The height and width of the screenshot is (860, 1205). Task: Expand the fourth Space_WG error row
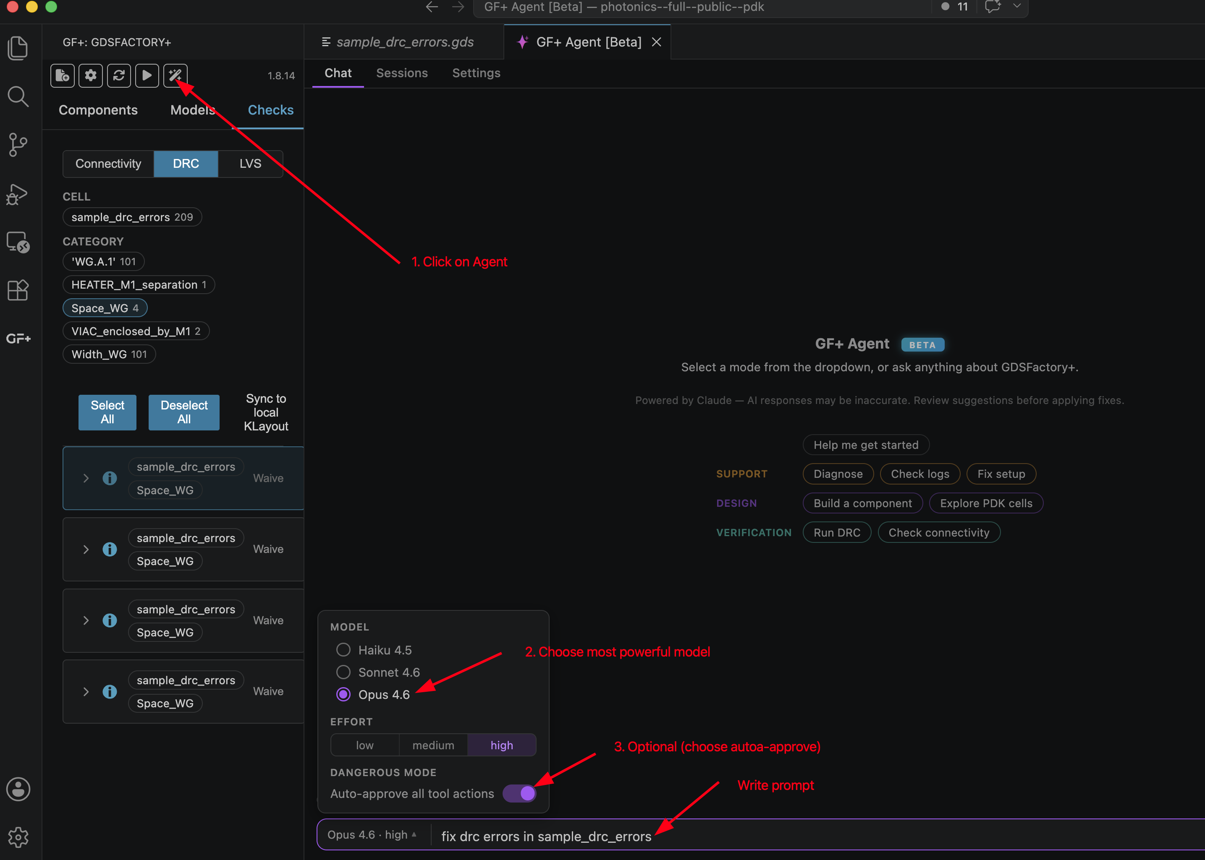[86, 691]
